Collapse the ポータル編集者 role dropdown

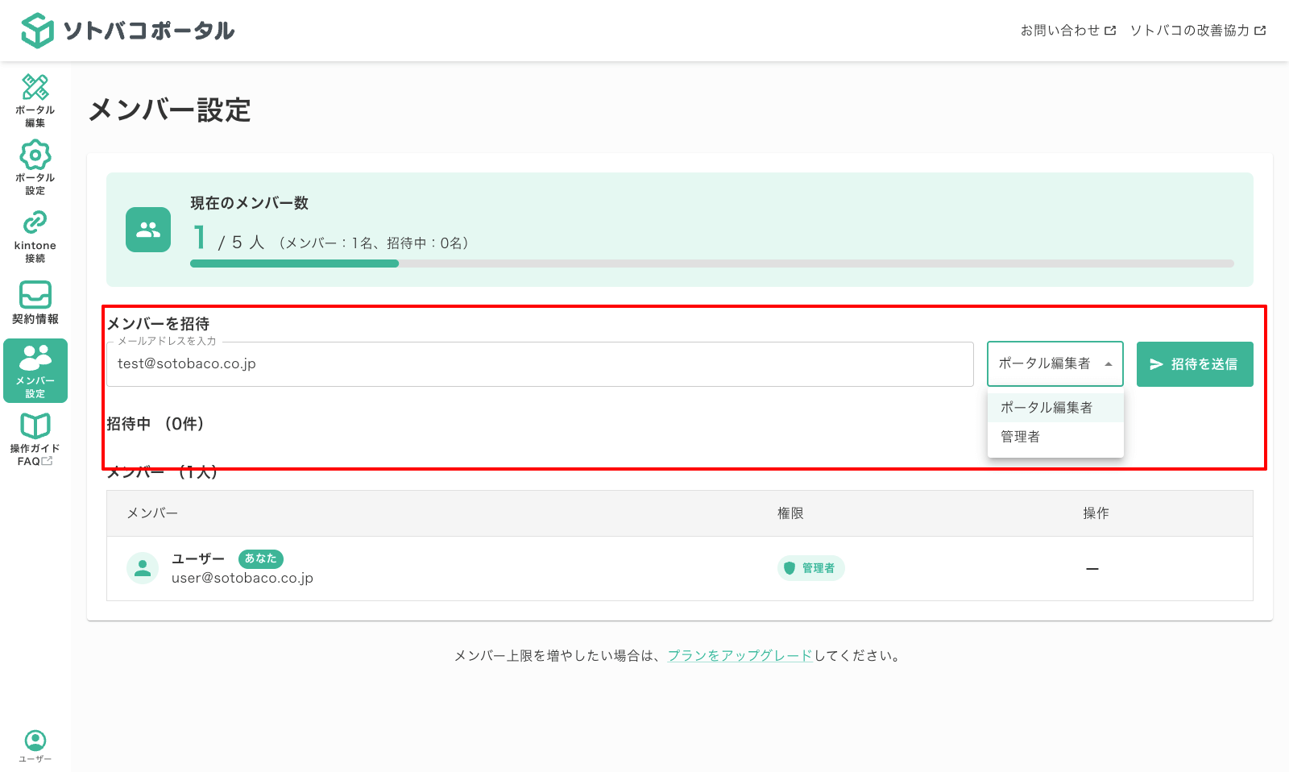[x=1055, y=364]
